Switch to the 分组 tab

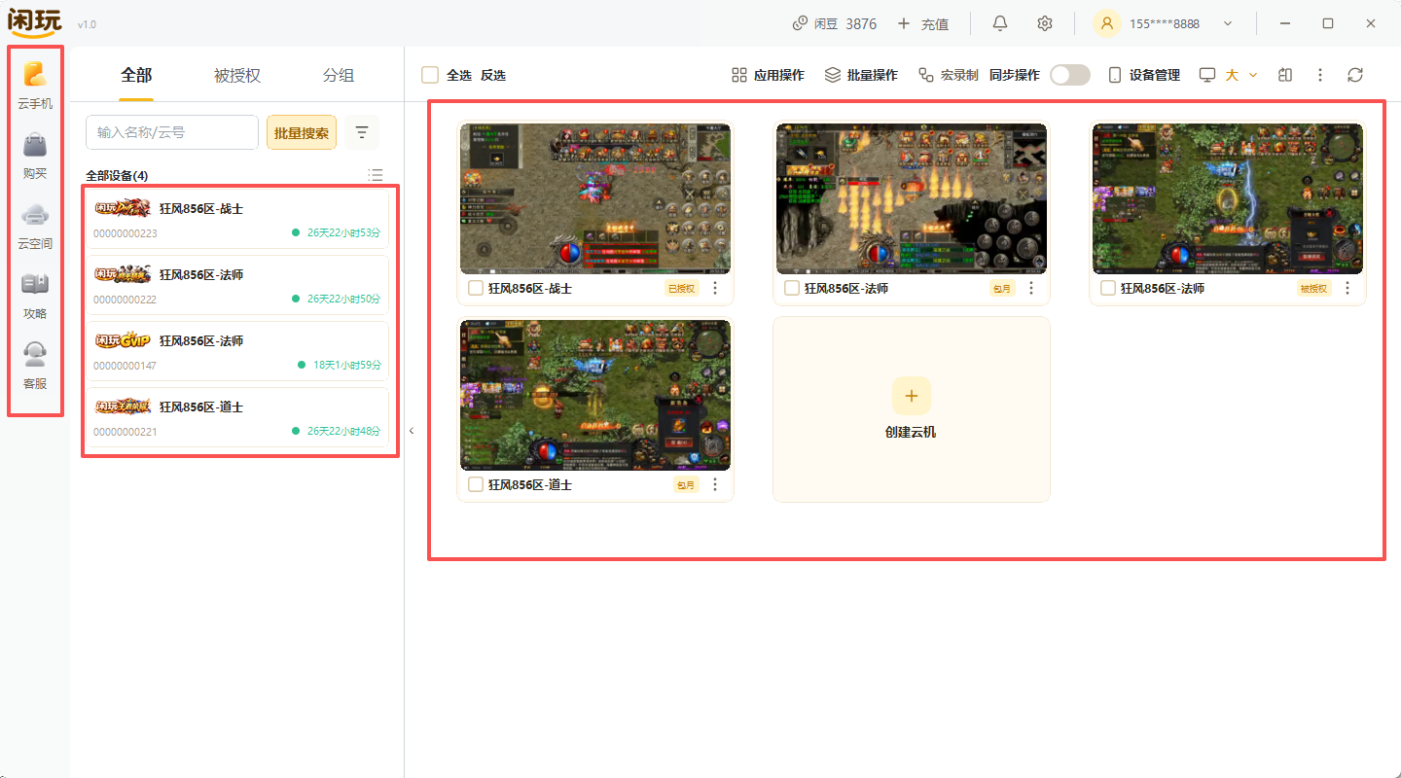[339, 76]
